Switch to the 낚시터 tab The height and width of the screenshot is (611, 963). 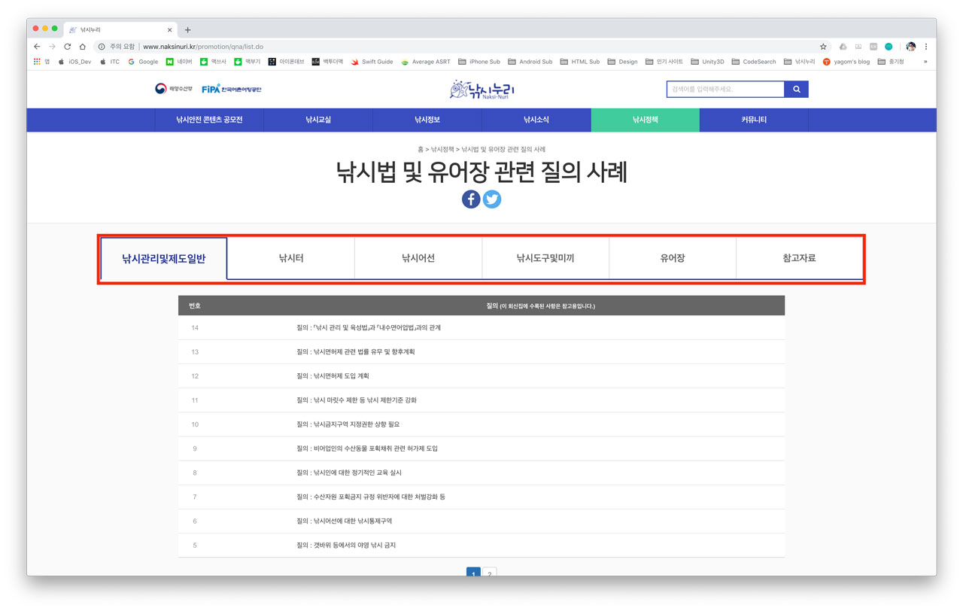pyautogui.click(x=290, y=258)
